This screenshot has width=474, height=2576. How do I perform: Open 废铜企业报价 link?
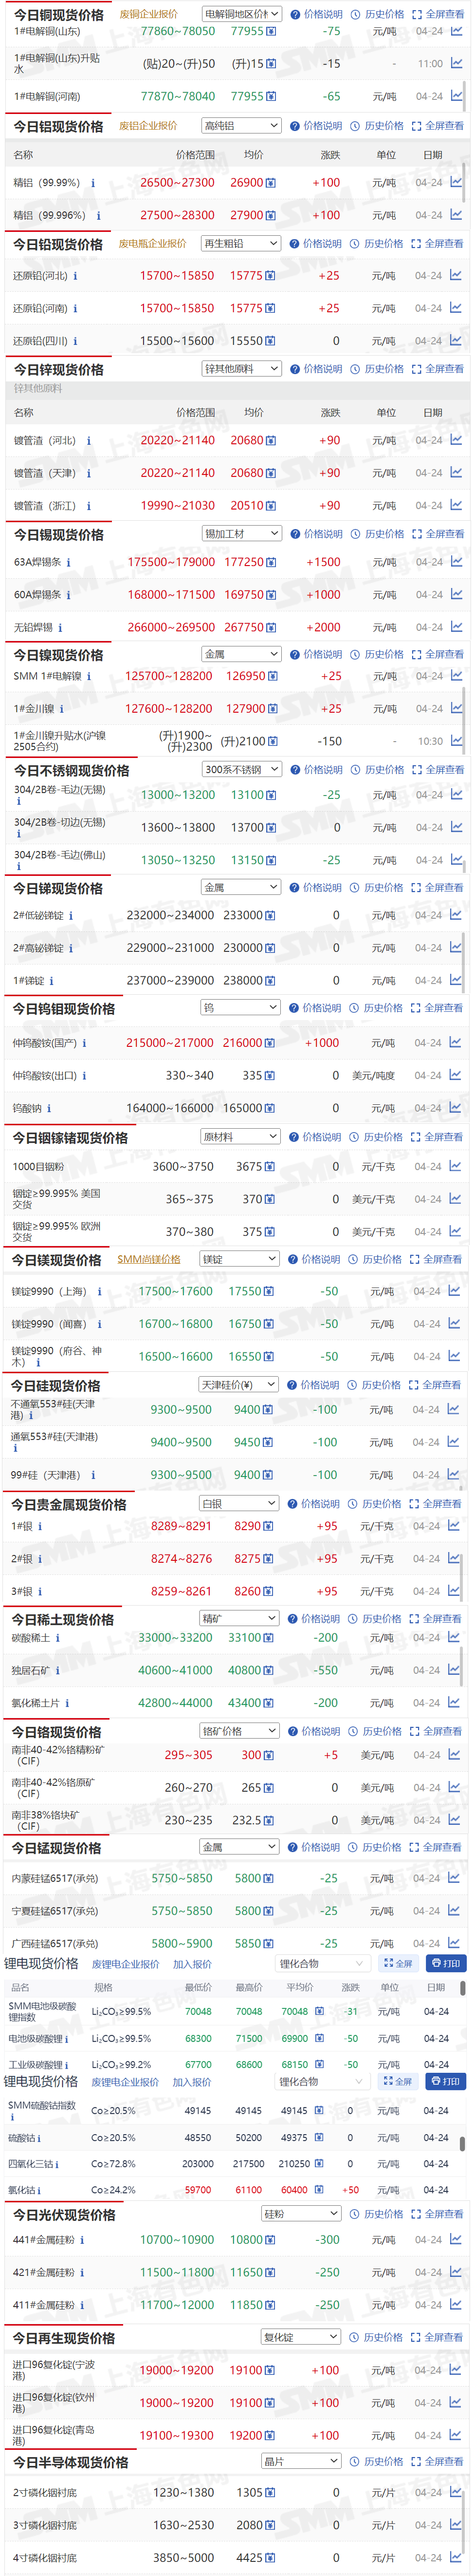click(x=149, y=14)
